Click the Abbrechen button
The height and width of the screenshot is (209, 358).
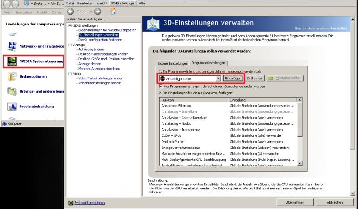tap(334, 202)
